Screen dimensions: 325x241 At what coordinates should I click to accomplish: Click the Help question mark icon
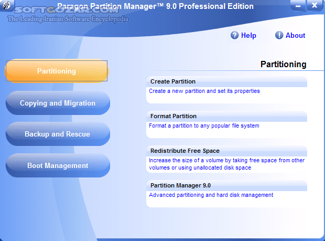pyautogui.click(x=234, y=35)
